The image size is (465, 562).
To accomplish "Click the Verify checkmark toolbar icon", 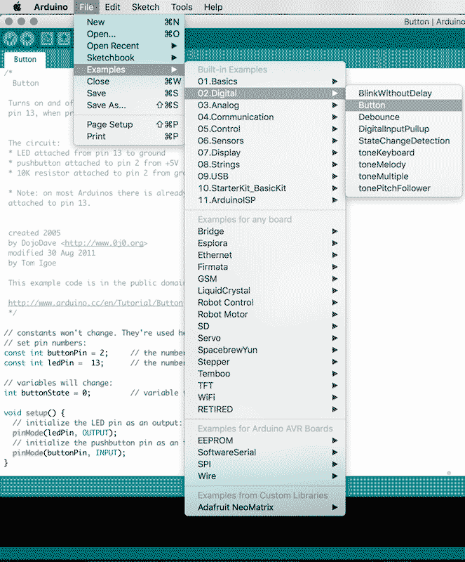I will (x=11, y=39).
